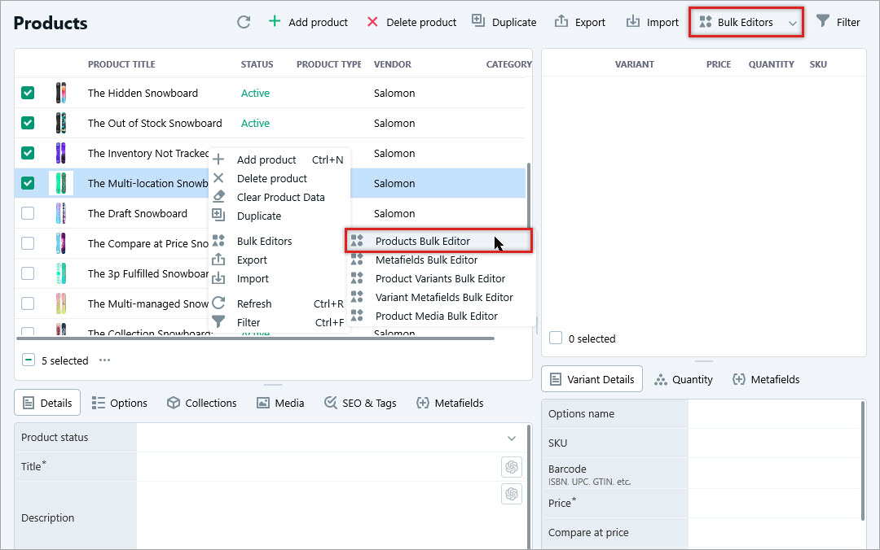Click into the SKU input field
Viewport: 880px width, 550px height.
point(774,443)
